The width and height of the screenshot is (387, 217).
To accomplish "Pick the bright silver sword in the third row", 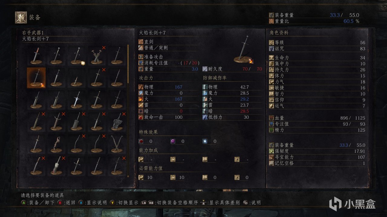I will [76, 100].
